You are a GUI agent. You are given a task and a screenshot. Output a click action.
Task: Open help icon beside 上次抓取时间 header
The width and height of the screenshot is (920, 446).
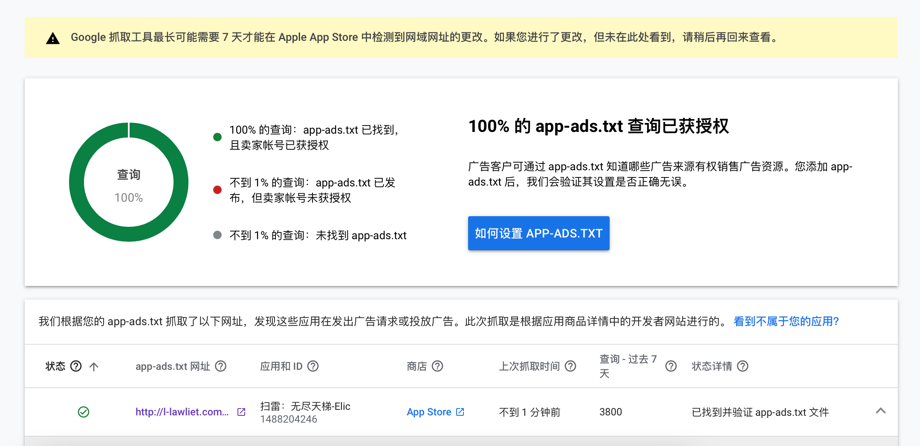pyautogui.click(x=570, y=366)
